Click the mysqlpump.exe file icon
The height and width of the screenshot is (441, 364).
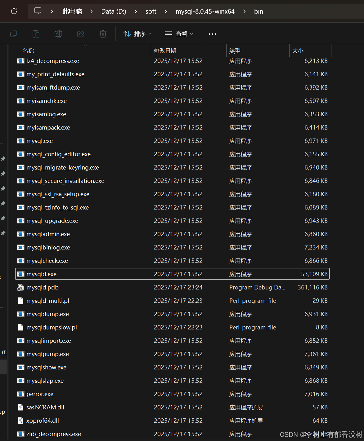[20, 354]
